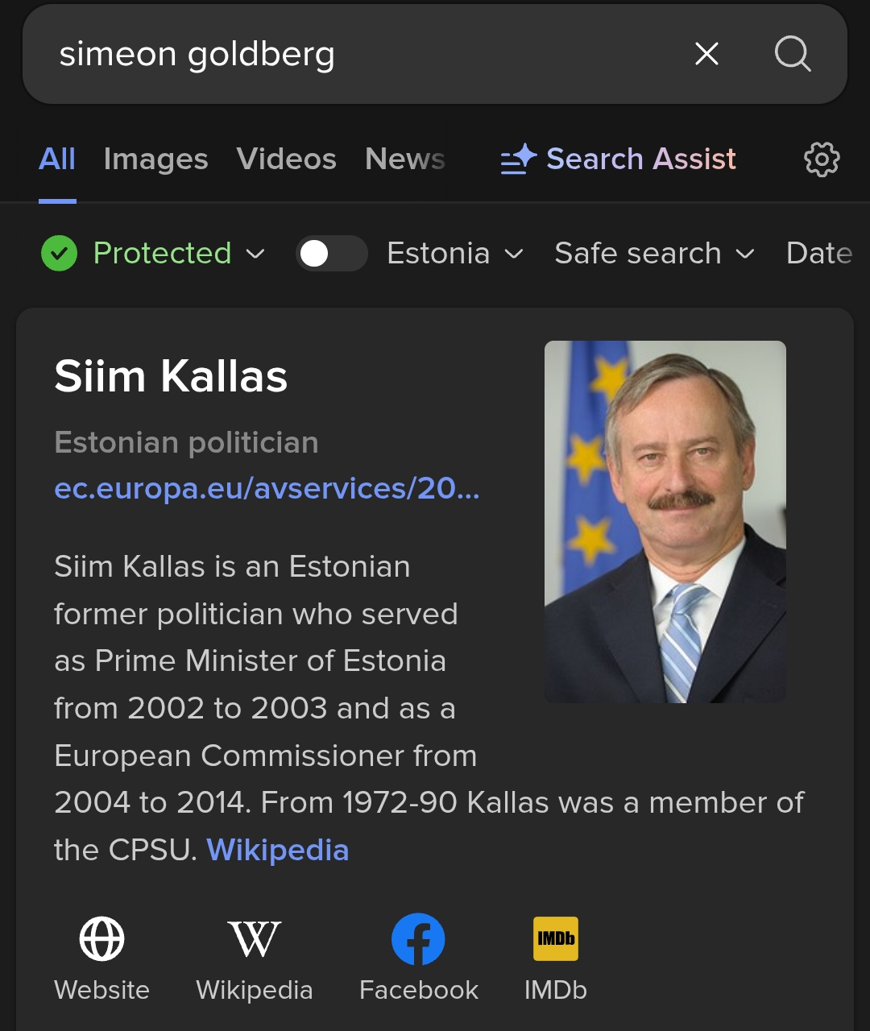Toggle the Estonia region switch
870x1031 pixels.
(x=331, y=254)
